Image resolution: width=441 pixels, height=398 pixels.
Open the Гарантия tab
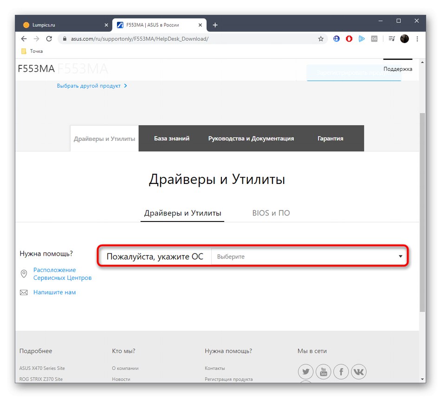(x=330, y=138)
